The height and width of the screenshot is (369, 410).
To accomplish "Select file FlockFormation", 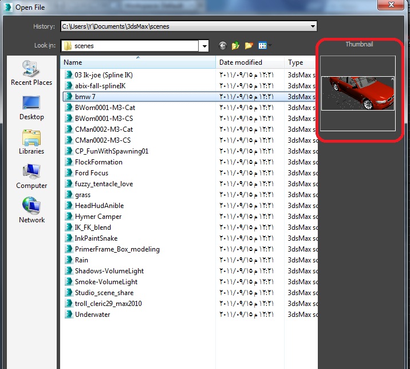I will coord(98,162).
